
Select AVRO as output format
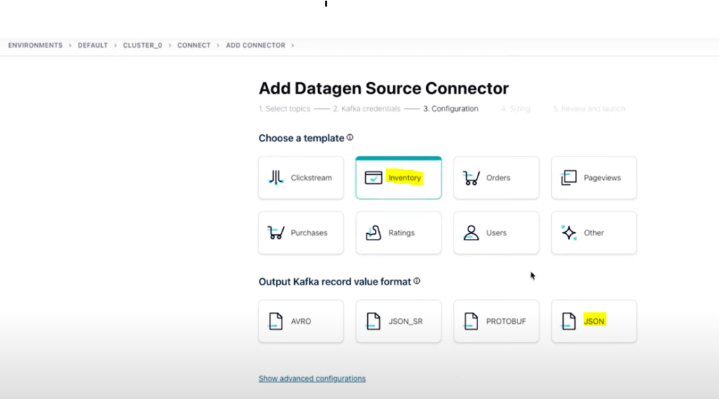301,321
